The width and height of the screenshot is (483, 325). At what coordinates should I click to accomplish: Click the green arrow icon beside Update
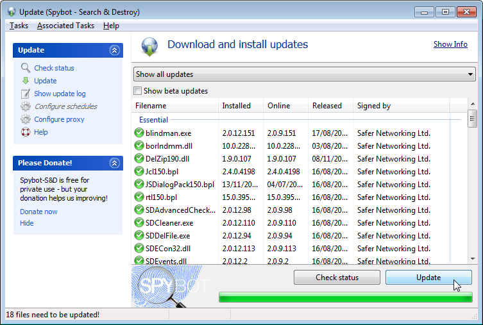pyautogui.click(x=26, y=81)
